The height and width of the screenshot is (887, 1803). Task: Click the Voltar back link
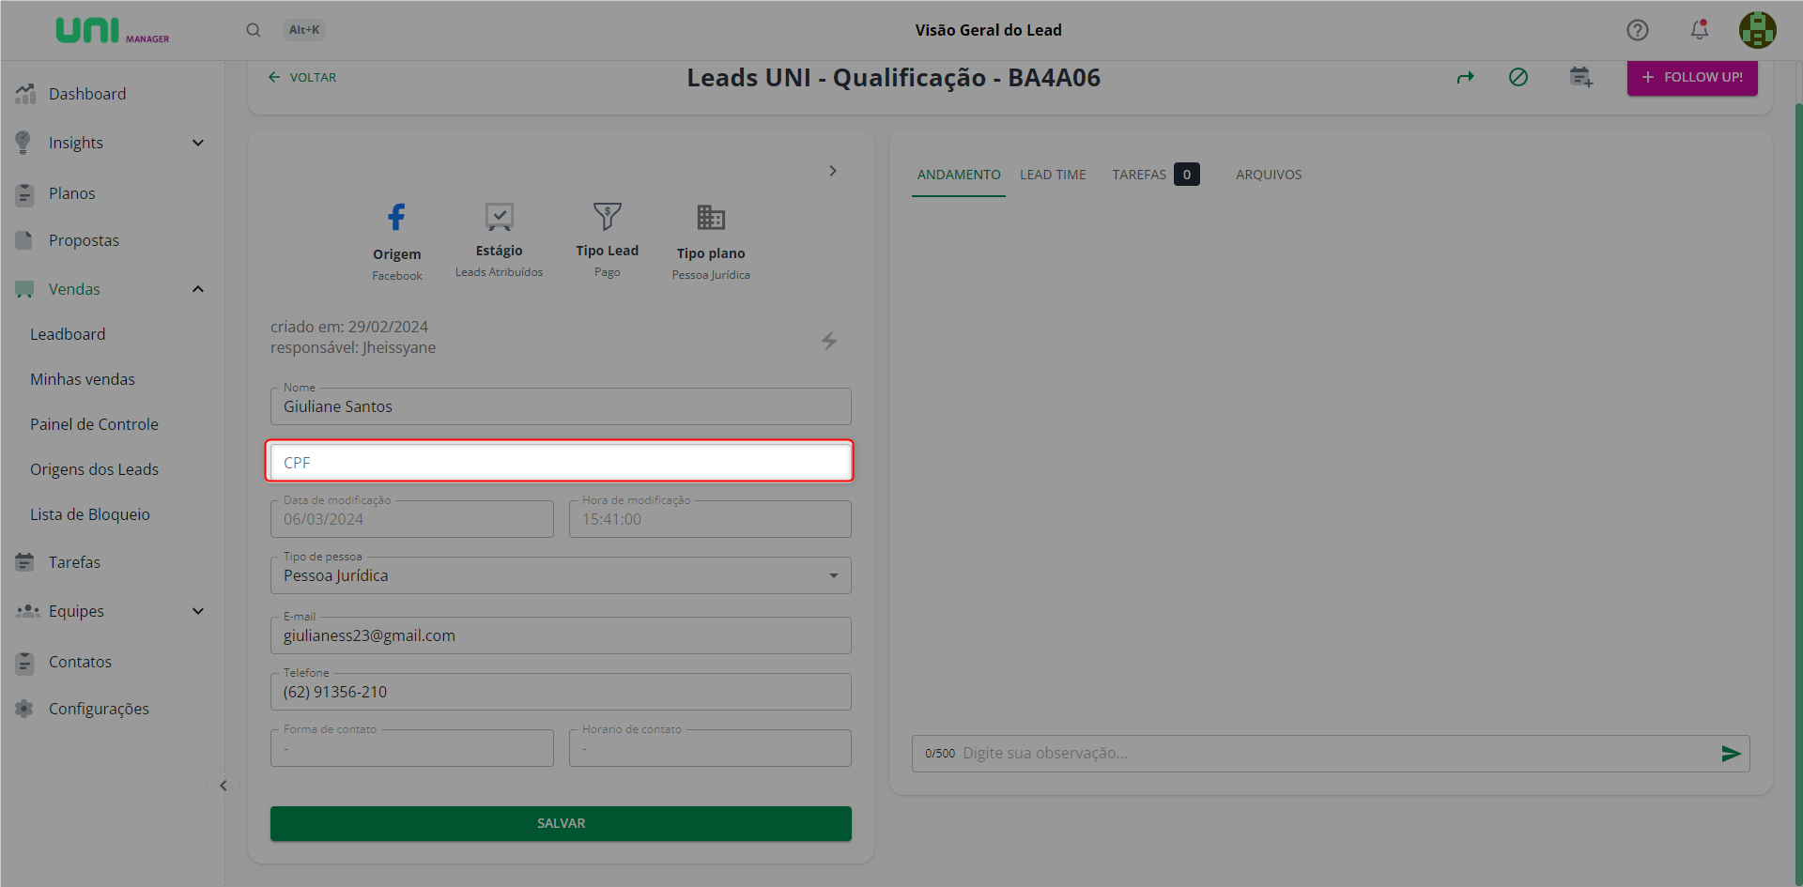tap(302, 78)
